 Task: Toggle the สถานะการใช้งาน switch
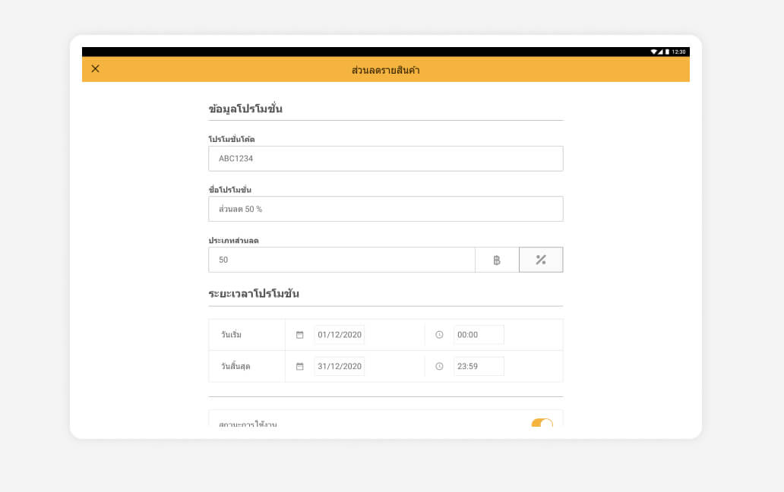(x=542, y=422)
